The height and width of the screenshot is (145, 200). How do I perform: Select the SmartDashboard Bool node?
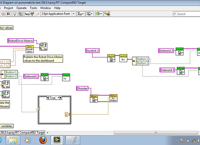coord(6,94)
